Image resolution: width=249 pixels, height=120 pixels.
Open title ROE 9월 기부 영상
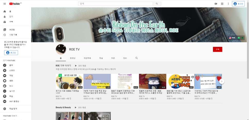(x=179, y=92)
